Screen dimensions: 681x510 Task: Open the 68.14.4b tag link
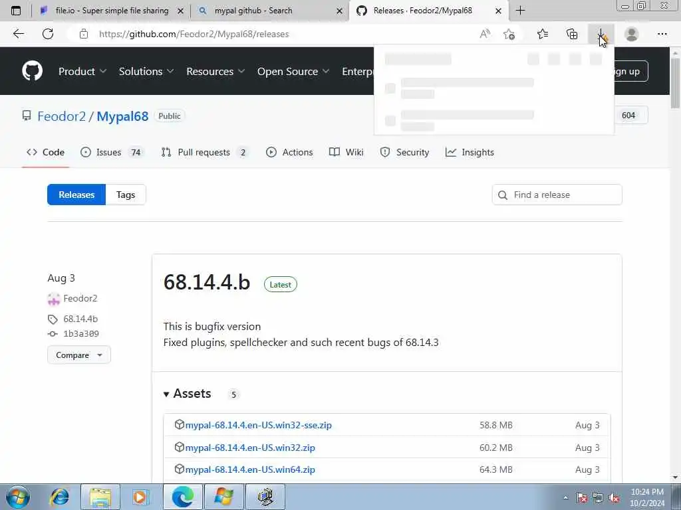(80, 319)
